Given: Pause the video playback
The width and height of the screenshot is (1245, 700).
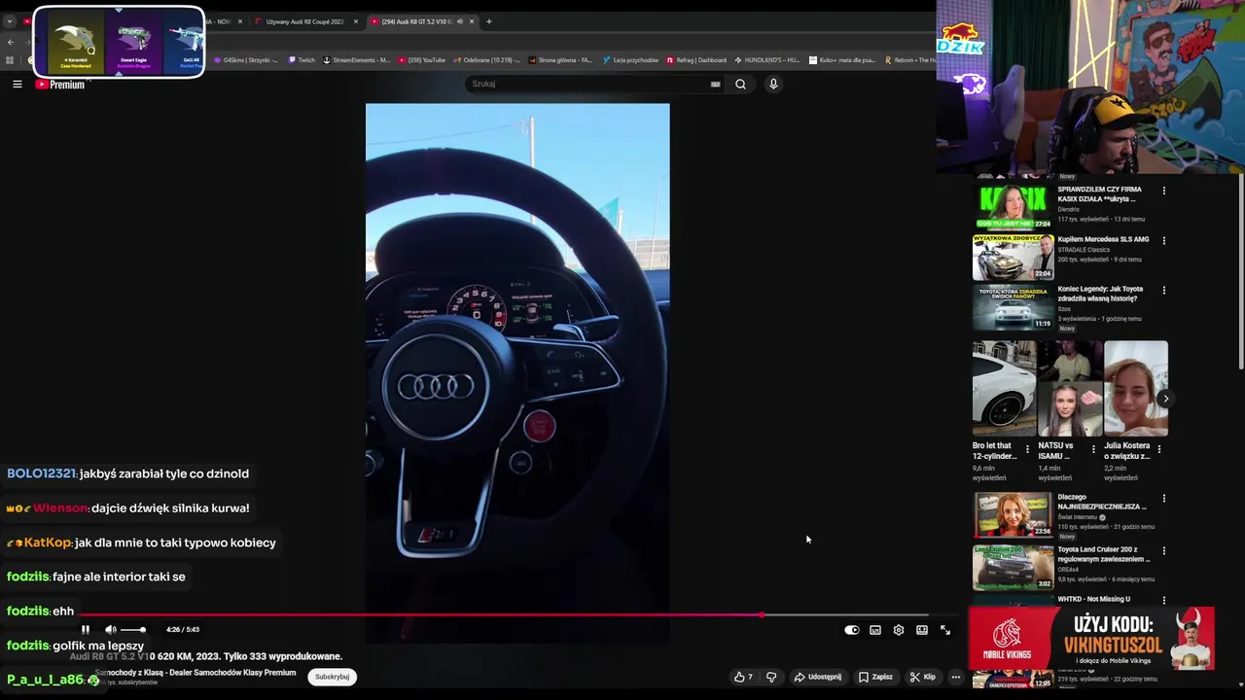Looking at the screenshot, I should [86, 630].
